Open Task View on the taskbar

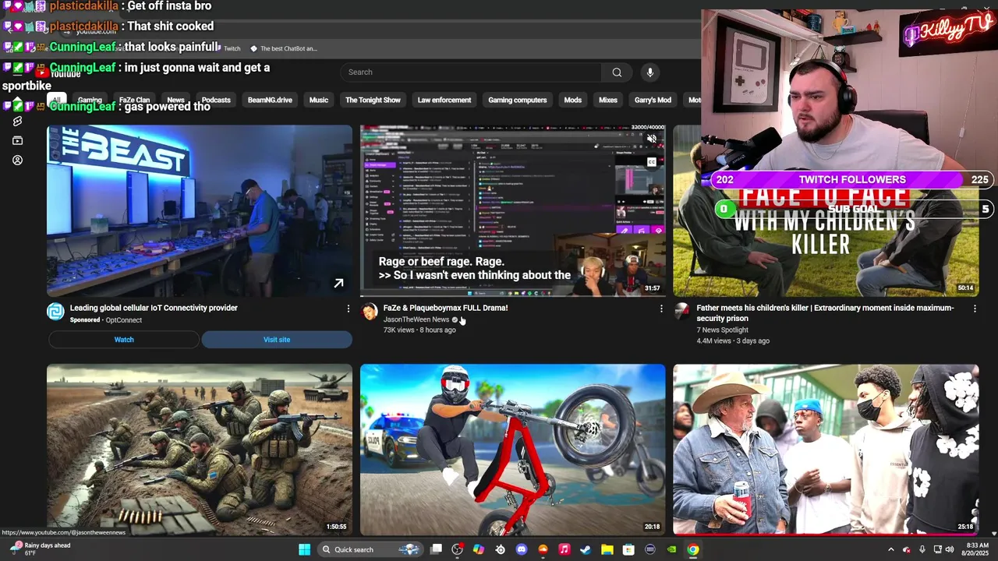coord(437,549)
